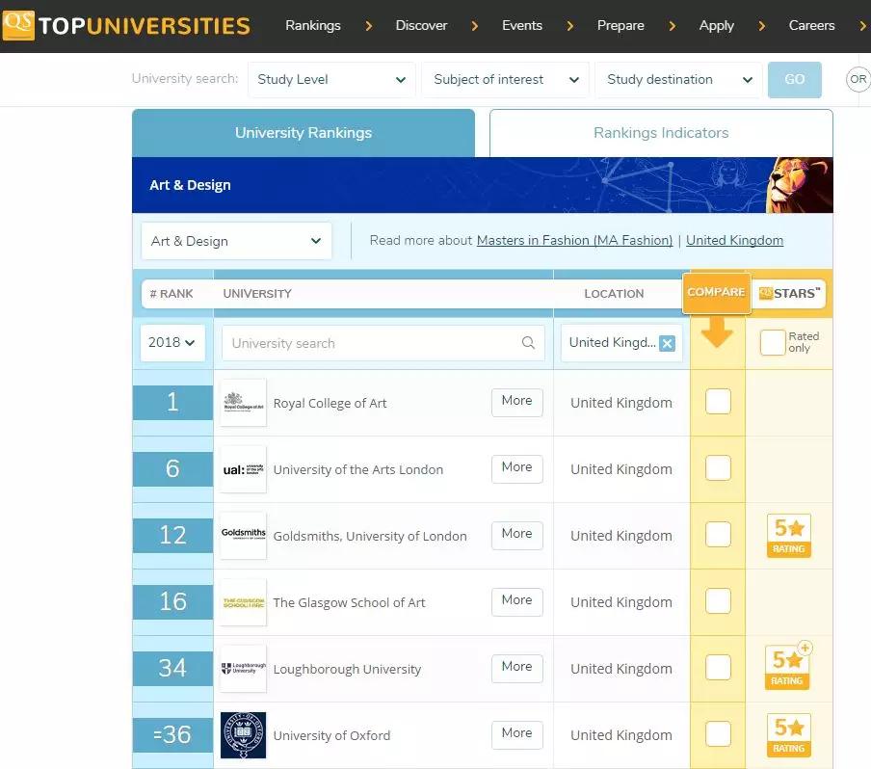This screenshot has height=769, width=871.
Task: Open the University of Oxford link
Action: tap(331, 735)
